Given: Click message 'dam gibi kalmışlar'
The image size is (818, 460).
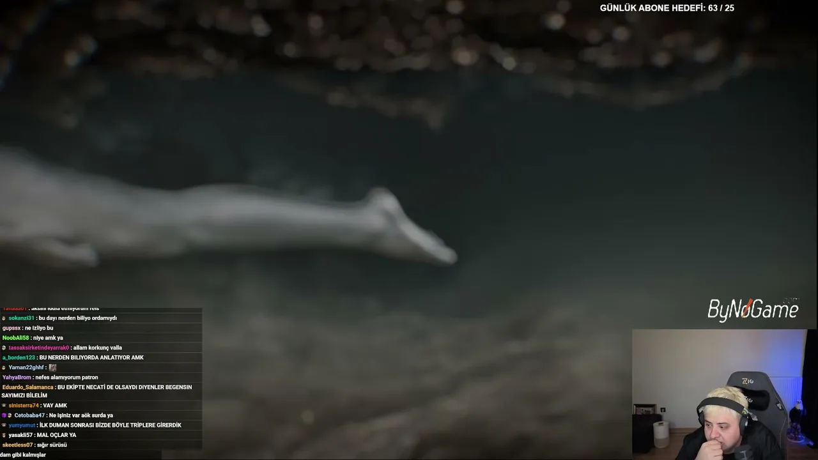Looking at the screenshot, I should point(23,455).
